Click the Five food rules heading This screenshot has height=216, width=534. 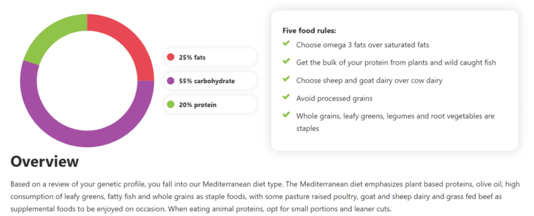tap(309, 31)
